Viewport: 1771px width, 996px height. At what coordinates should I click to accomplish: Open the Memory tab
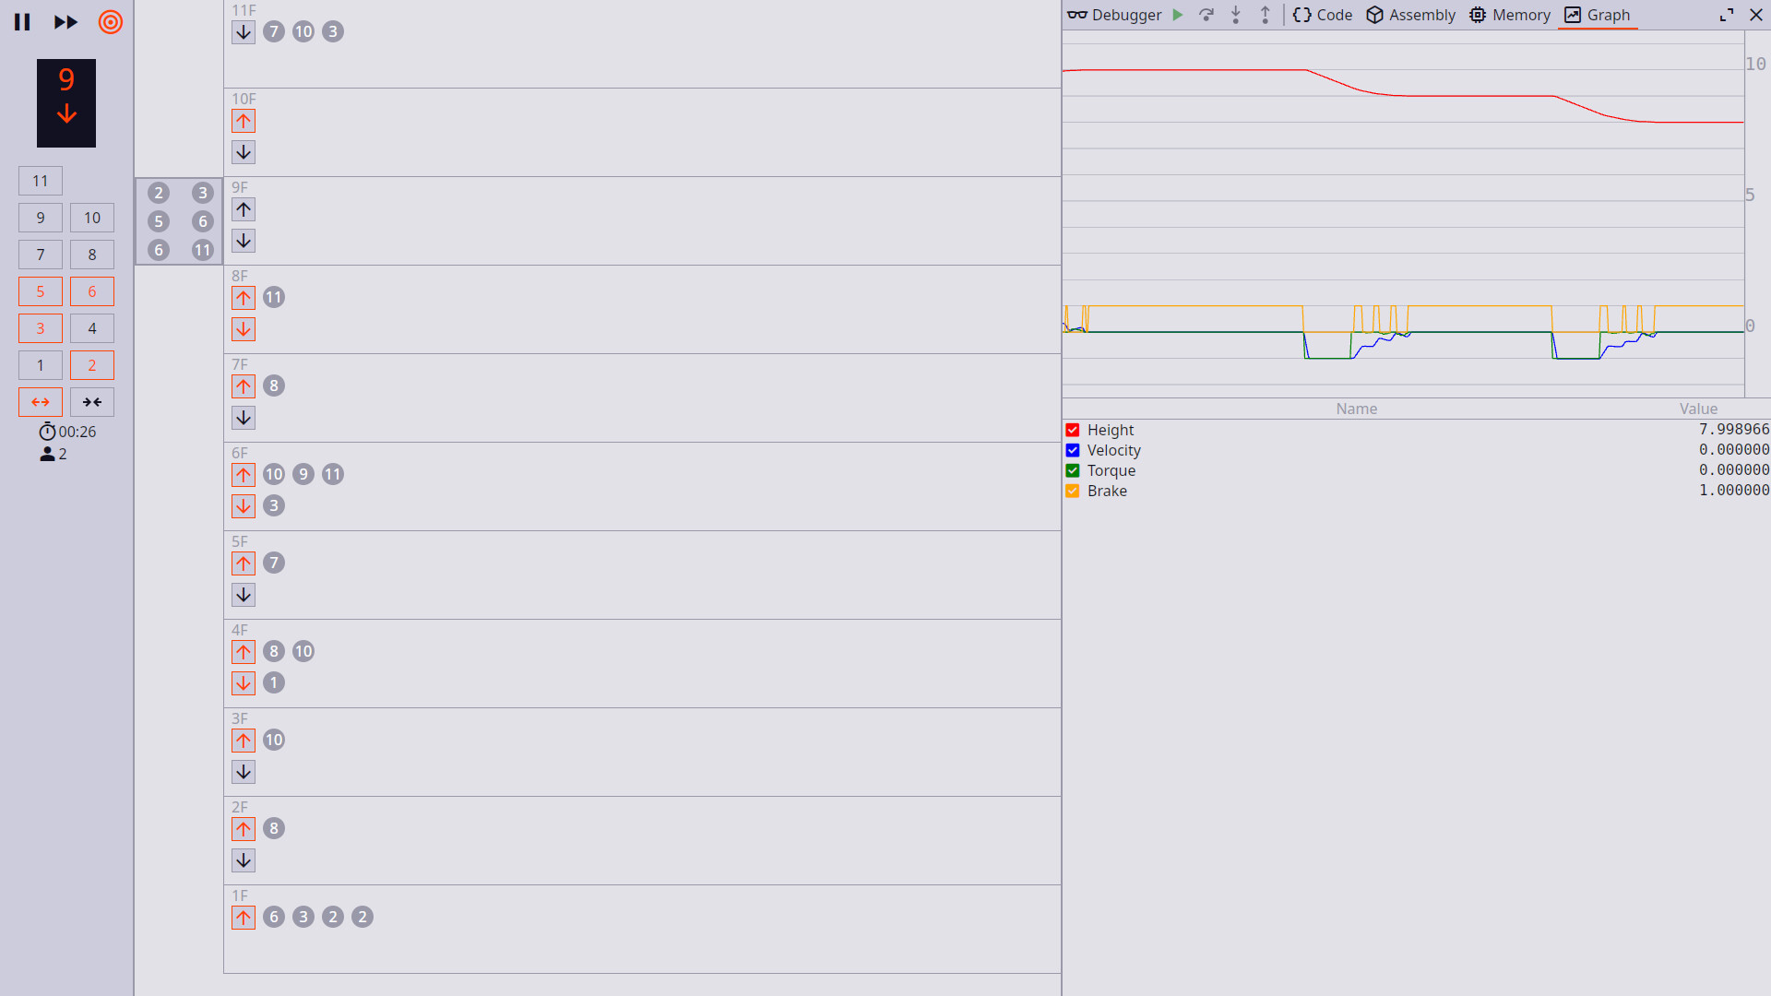coord(1509,15)
